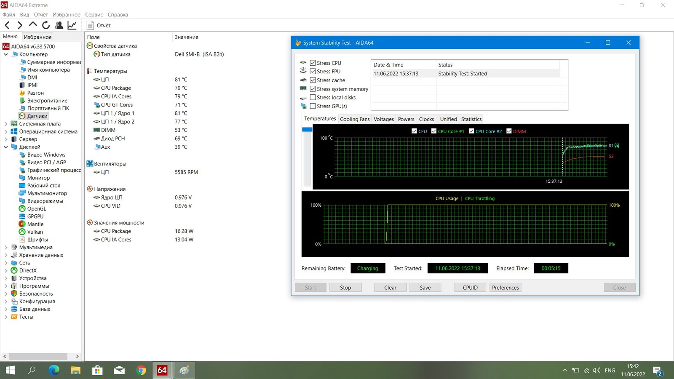This screenshot has width=674, height=379.
Task: Expand Сеть tree node
Action: click(x=6, y=263)
